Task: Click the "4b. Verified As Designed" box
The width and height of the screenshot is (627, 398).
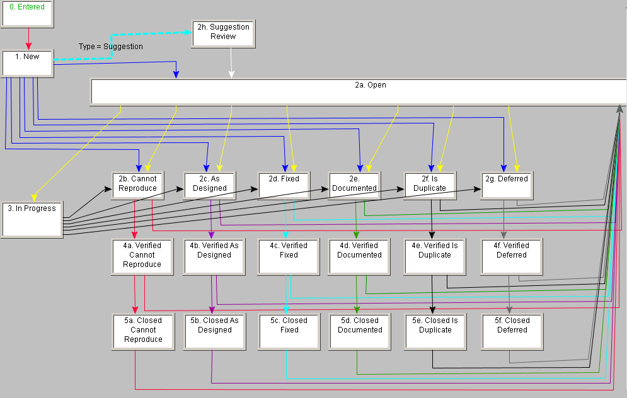Action: point(214,256)
